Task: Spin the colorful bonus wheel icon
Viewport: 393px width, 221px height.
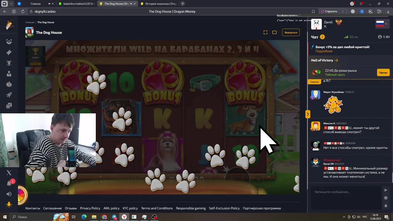Action: click(x=22, y=195)
